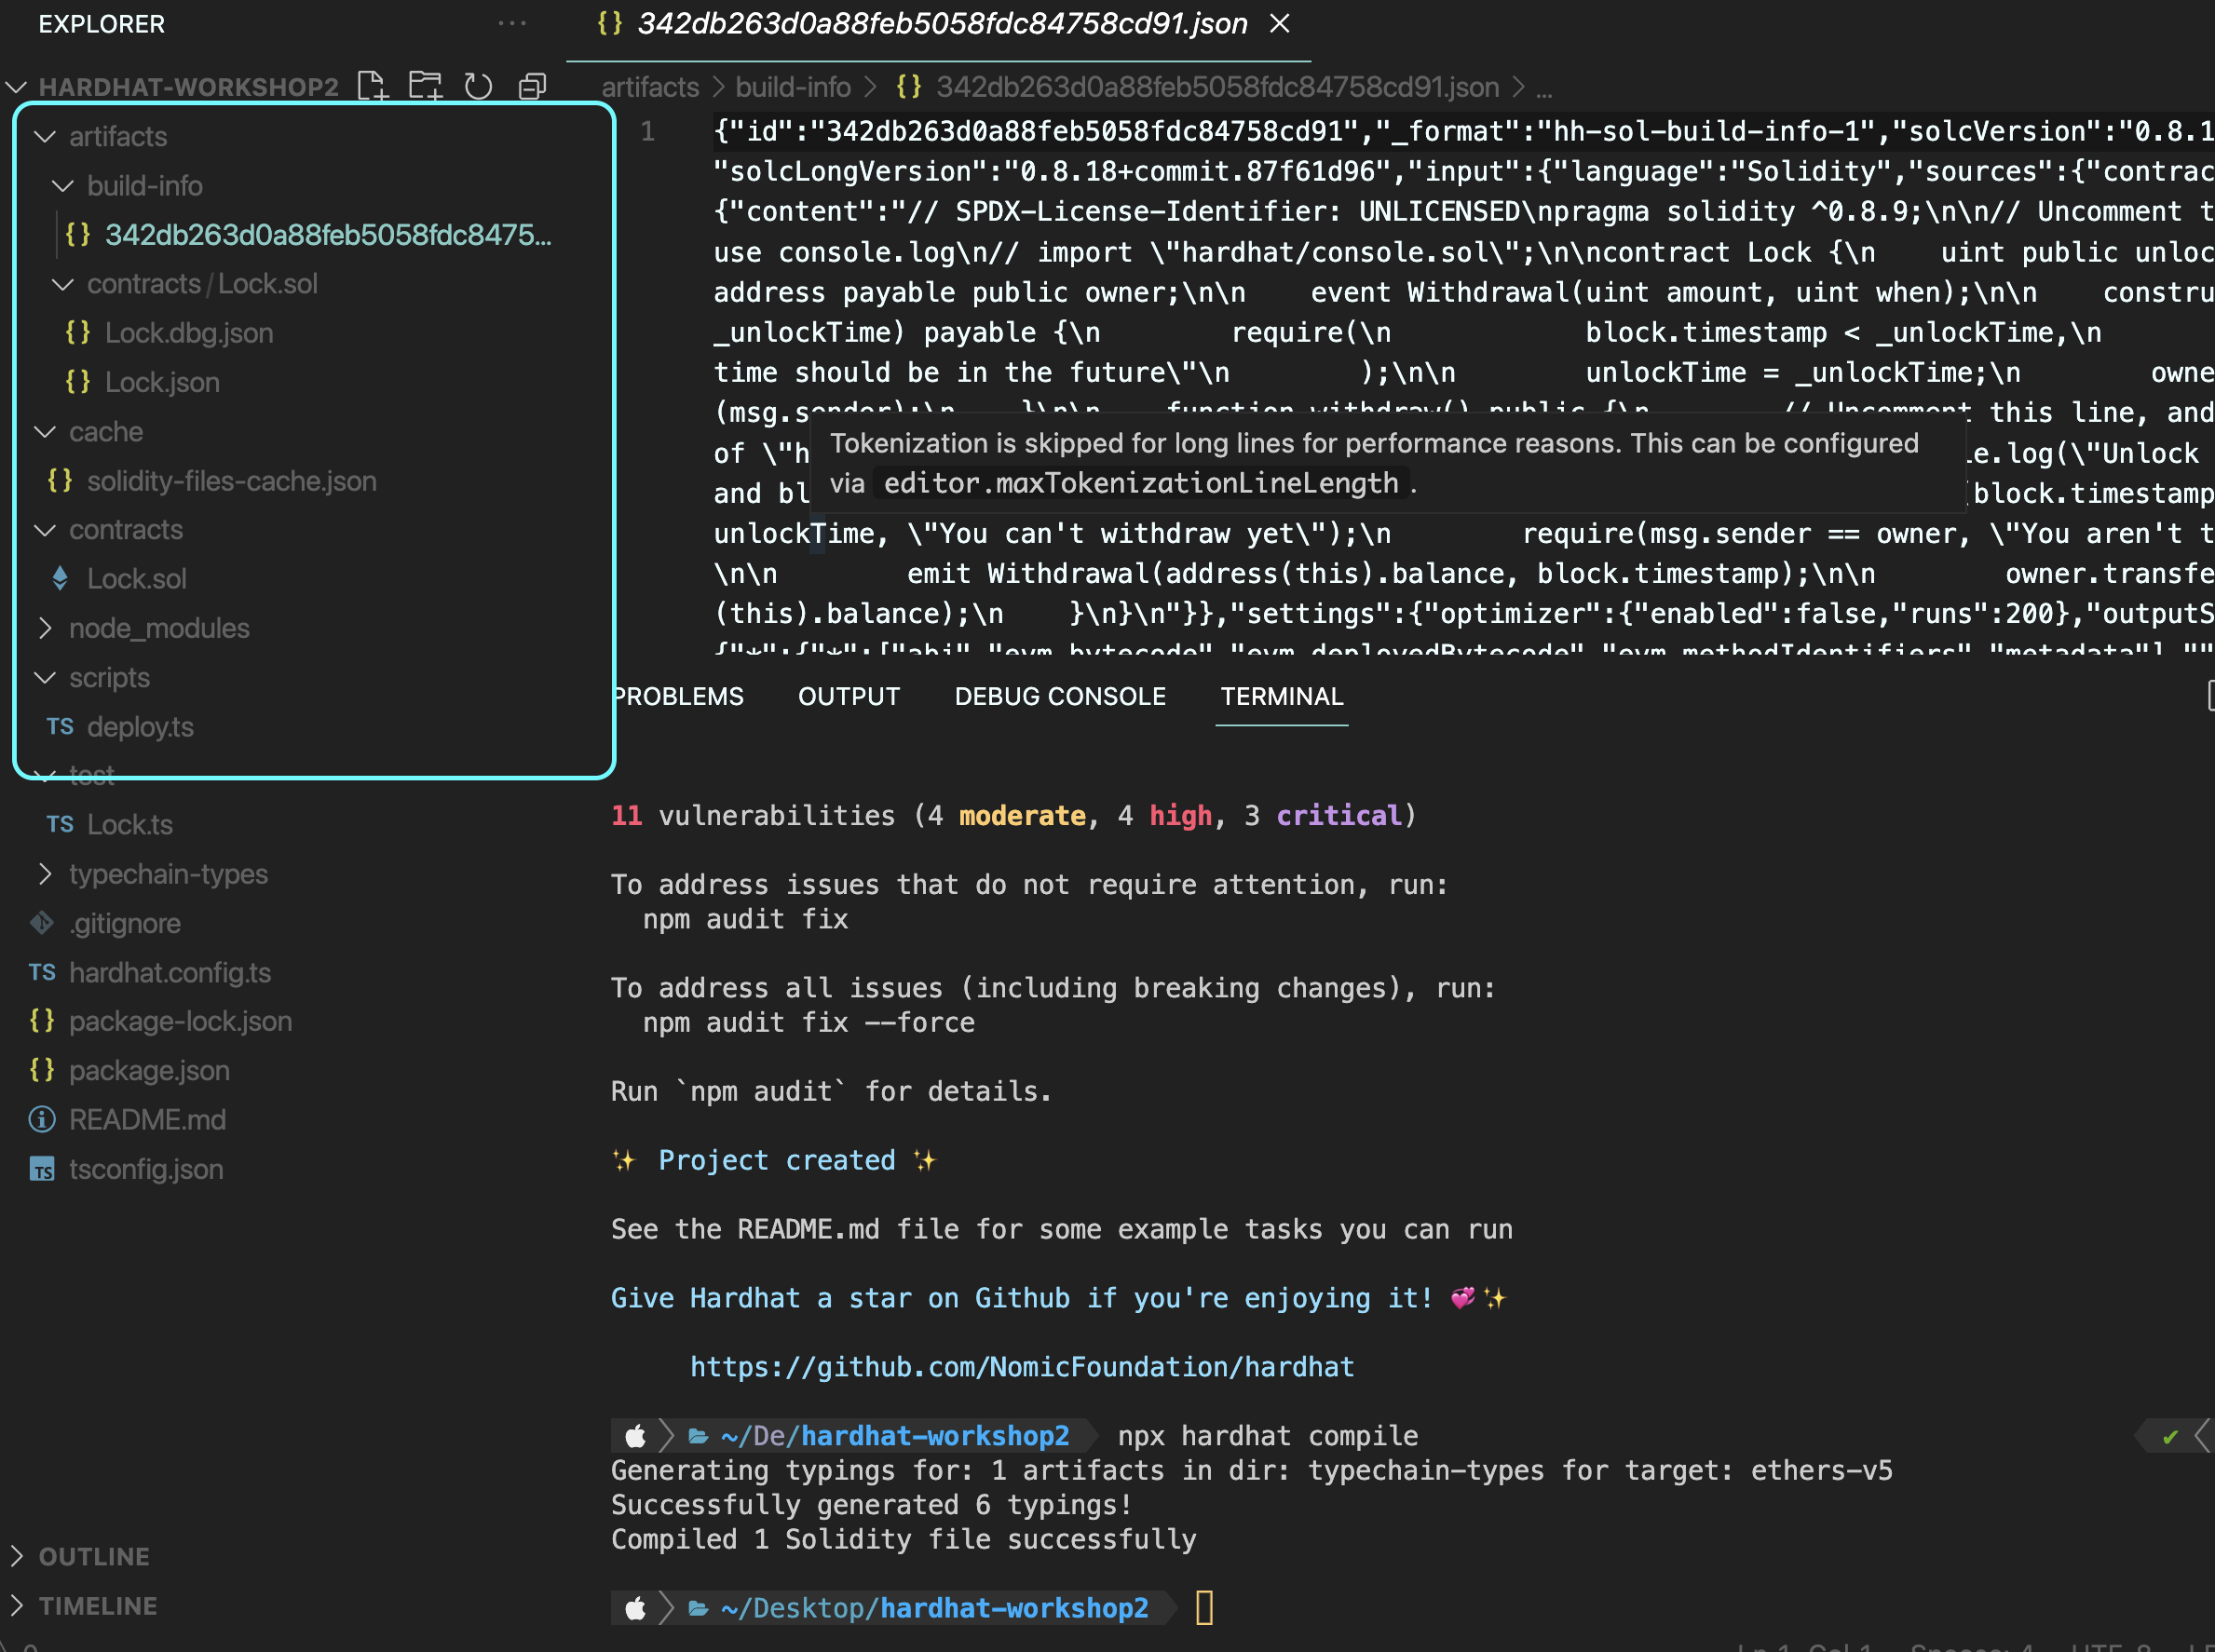Open the Hardhat GitHub link in terminal
The image size is (2215, 1652).
pyautogui.click(x=1021, y=1367)
